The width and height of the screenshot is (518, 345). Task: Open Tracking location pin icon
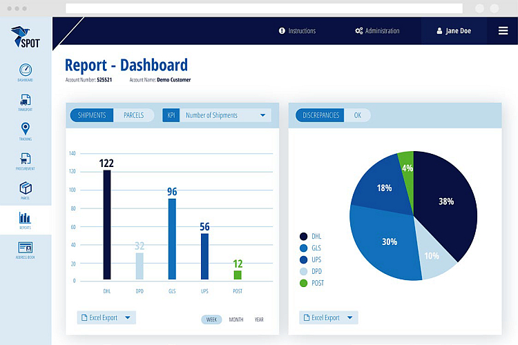pos(26,129)
